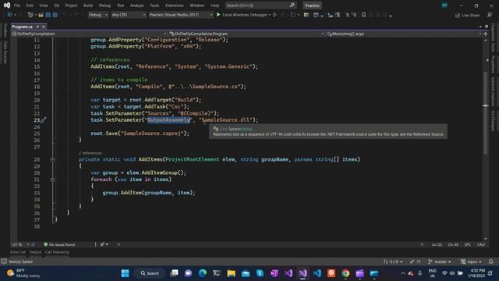Open the Debug menu
Image resolution: width=499 pixels, height=281 pixels.
point(104,5)
